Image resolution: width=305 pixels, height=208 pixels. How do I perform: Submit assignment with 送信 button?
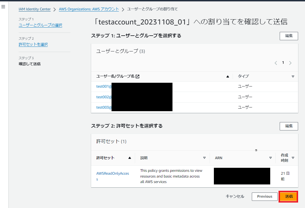pos(289,197)
